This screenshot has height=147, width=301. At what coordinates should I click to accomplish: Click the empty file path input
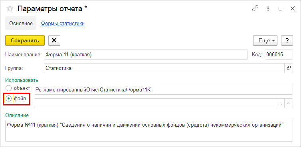tap(155, 103)
